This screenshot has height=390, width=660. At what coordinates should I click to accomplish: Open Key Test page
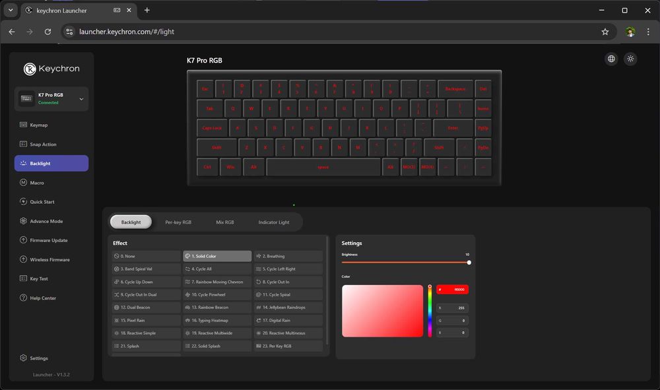[51, 278]
